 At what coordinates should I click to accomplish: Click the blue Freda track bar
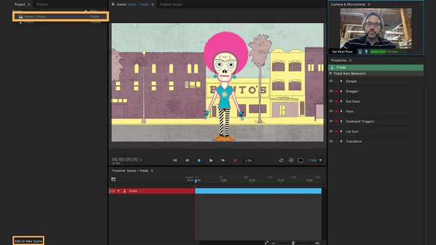pyautogui.click(x=258, y=191)
